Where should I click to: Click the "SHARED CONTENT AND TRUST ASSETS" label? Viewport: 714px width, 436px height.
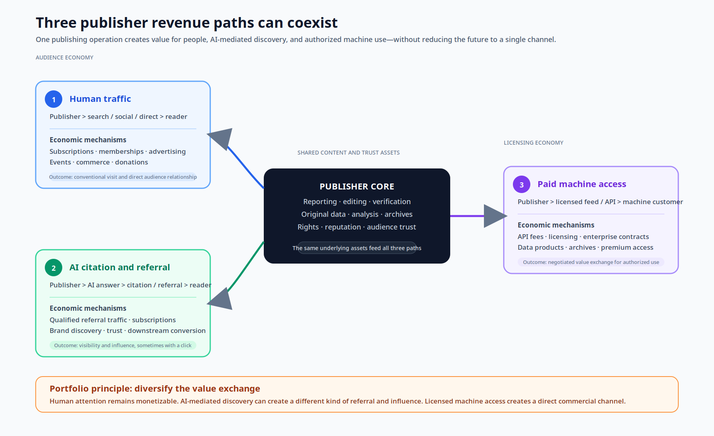(x=349, y=153)
